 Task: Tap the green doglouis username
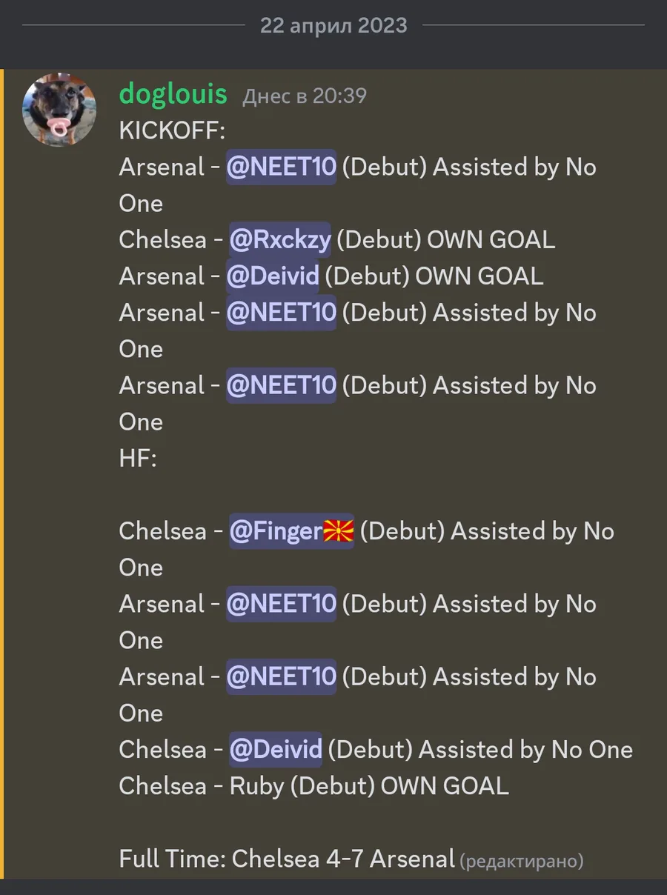coord(173,93)
